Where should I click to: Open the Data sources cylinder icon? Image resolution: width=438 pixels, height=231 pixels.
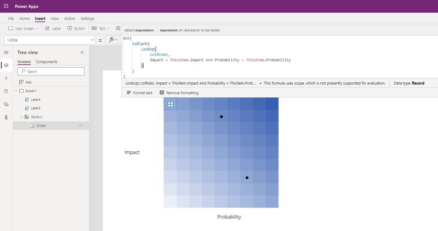tap(6, 91)
